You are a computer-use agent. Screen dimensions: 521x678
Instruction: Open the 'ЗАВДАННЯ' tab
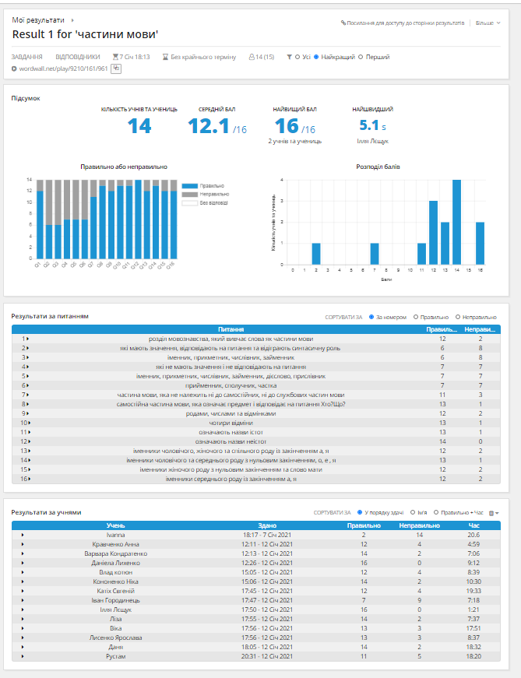click(x=26, y=57)
